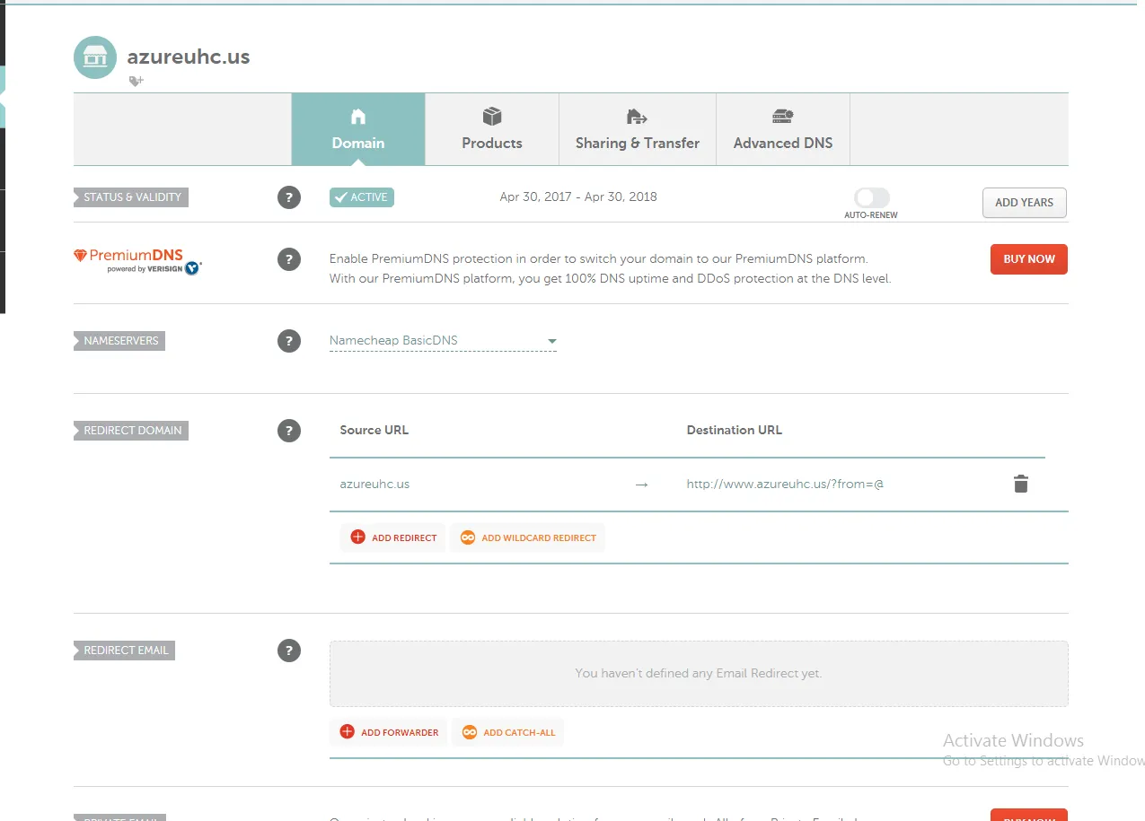Click the Add Years button
Viewport: 1145px width, 821px height.
tap(1024, 203)
